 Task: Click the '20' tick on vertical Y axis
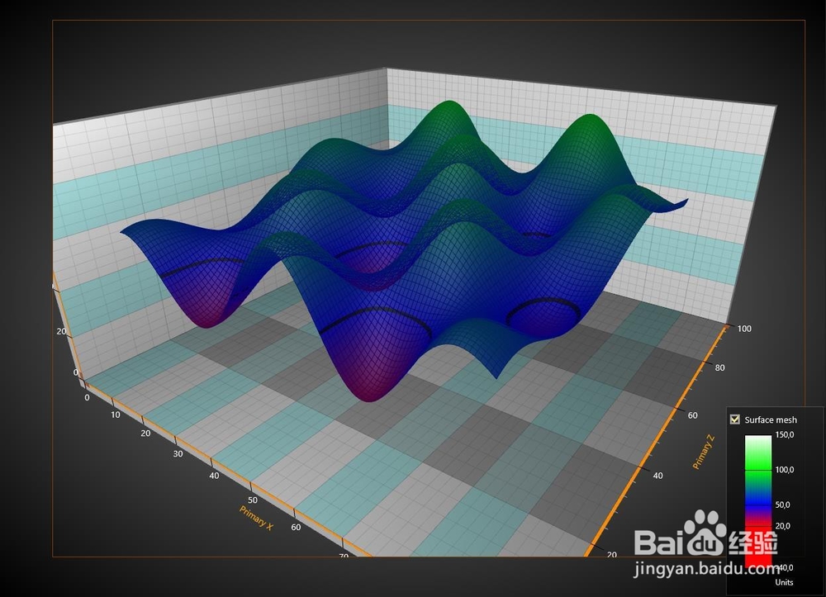pos(62,332)
